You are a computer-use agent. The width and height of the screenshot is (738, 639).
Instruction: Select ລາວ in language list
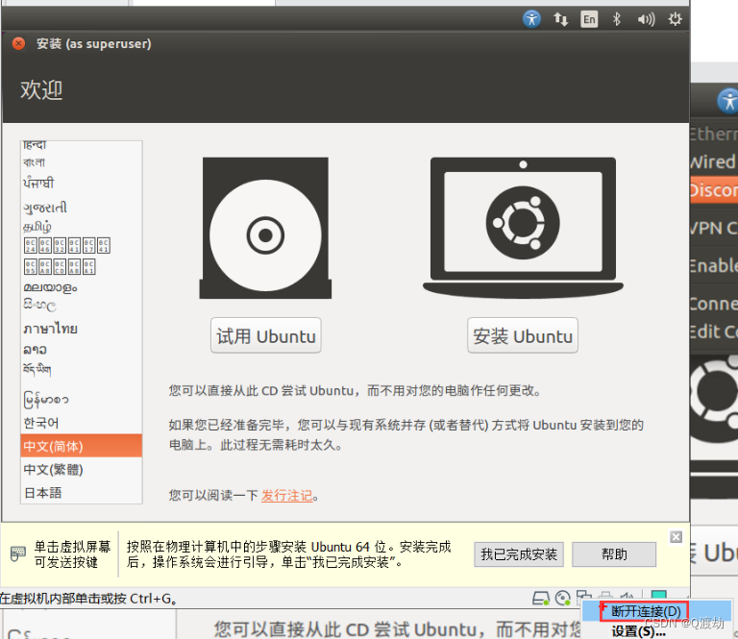82,350
